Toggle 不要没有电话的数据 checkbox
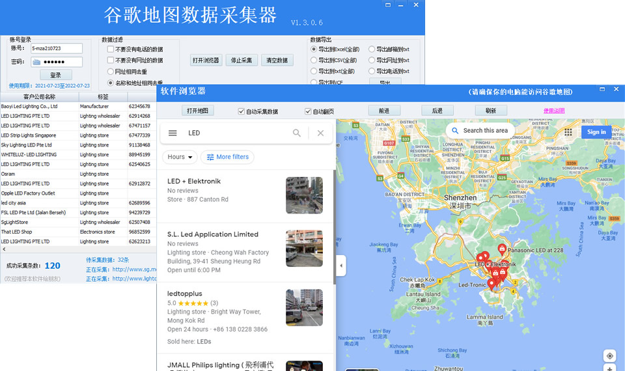The width and height of the screenshot is (625, 371). pos(111,49)
